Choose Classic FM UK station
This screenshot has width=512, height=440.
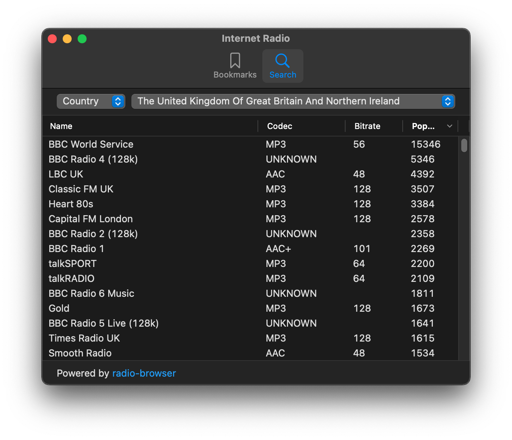pos(250,189)
